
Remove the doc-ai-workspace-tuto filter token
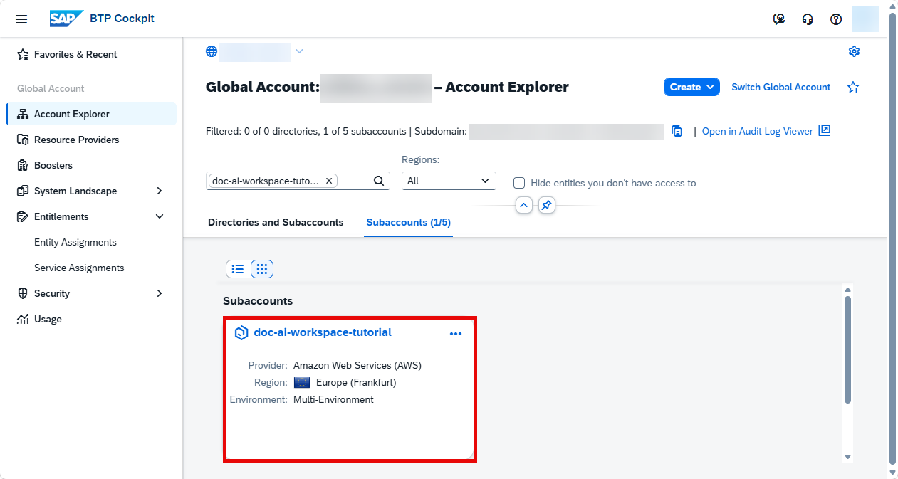pos(329,181)
